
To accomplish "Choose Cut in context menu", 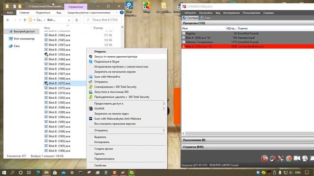I will 100,137.
